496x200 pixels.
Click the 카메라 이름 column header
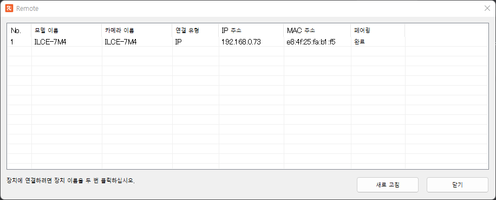[x=137, y=31]
